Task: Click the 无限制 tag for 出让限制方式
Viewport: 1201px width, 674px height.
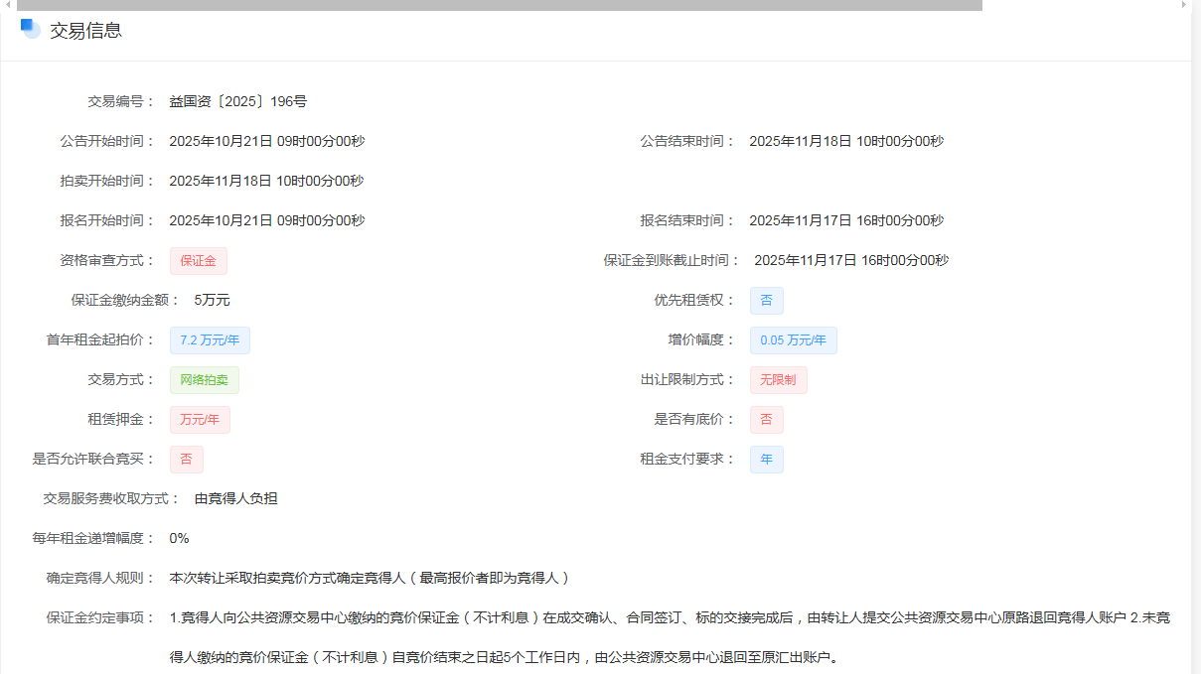Action: 778,380
